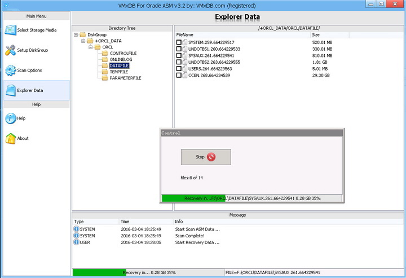Stop the recovery in Control dialog

tap(206, 157)
